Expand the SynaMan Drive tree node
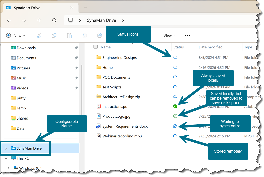Screen dimensions: 264x177 click(6, 148)
